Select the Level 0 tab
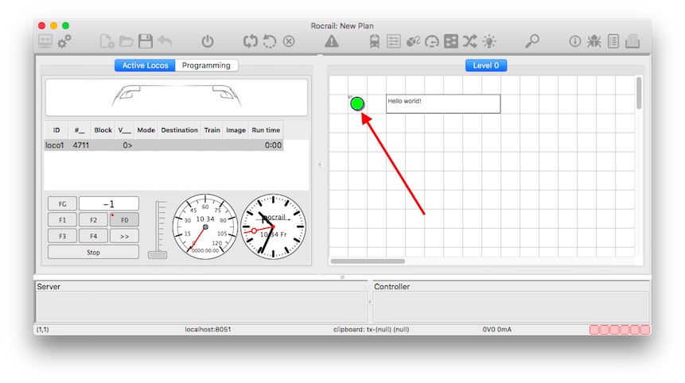685x383 pixels. (x=485, y=65)
